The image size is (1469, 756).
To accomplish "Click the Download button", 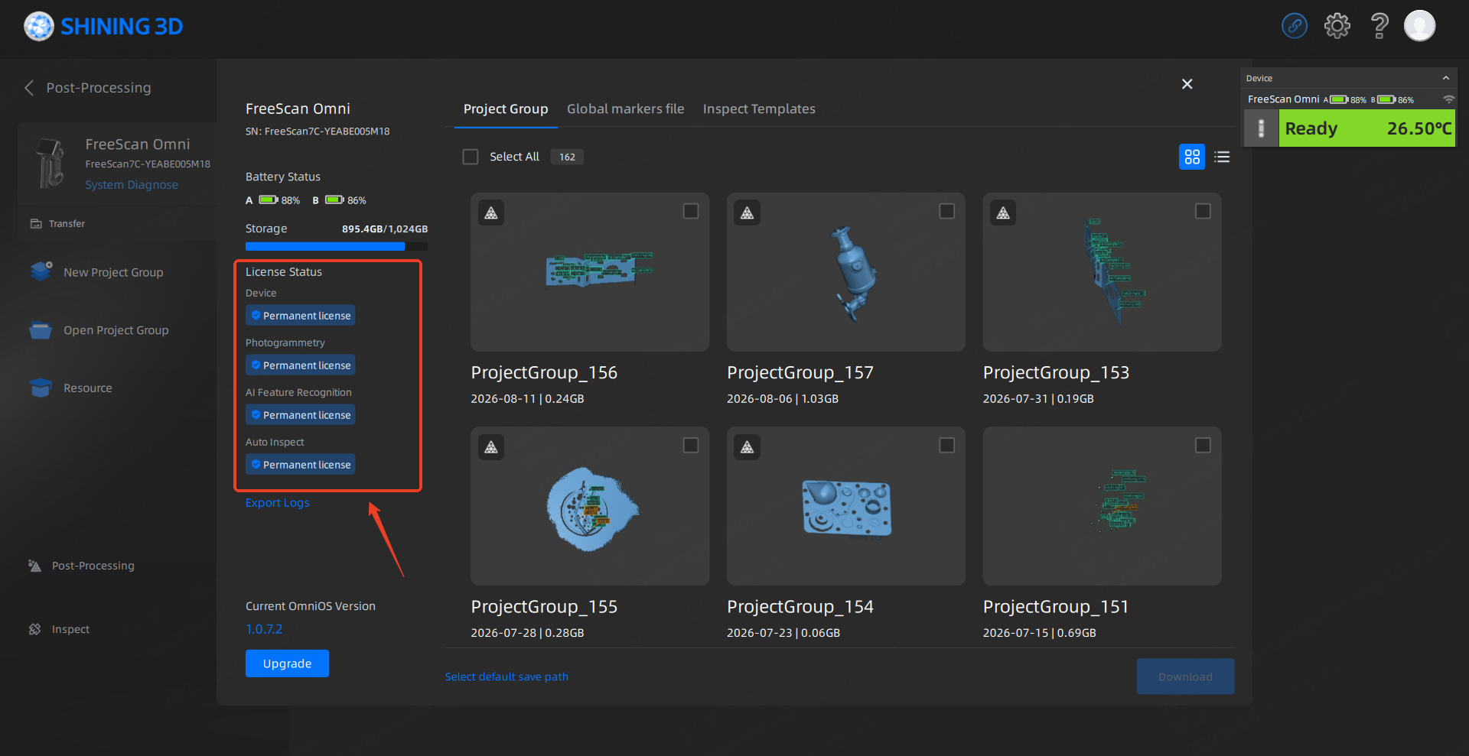I will (x=1185, y=677).
